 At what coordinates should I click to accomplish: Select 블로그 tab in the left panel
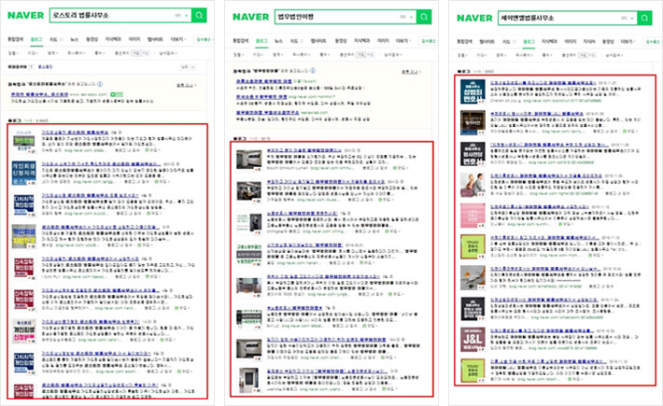click(x=37, y=40)
